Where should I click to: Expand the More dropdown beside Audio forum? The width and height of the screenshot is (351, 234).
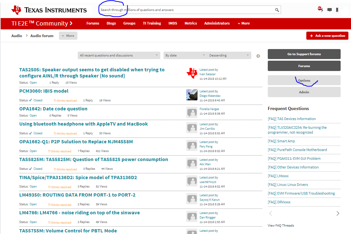tap(68, 36)
